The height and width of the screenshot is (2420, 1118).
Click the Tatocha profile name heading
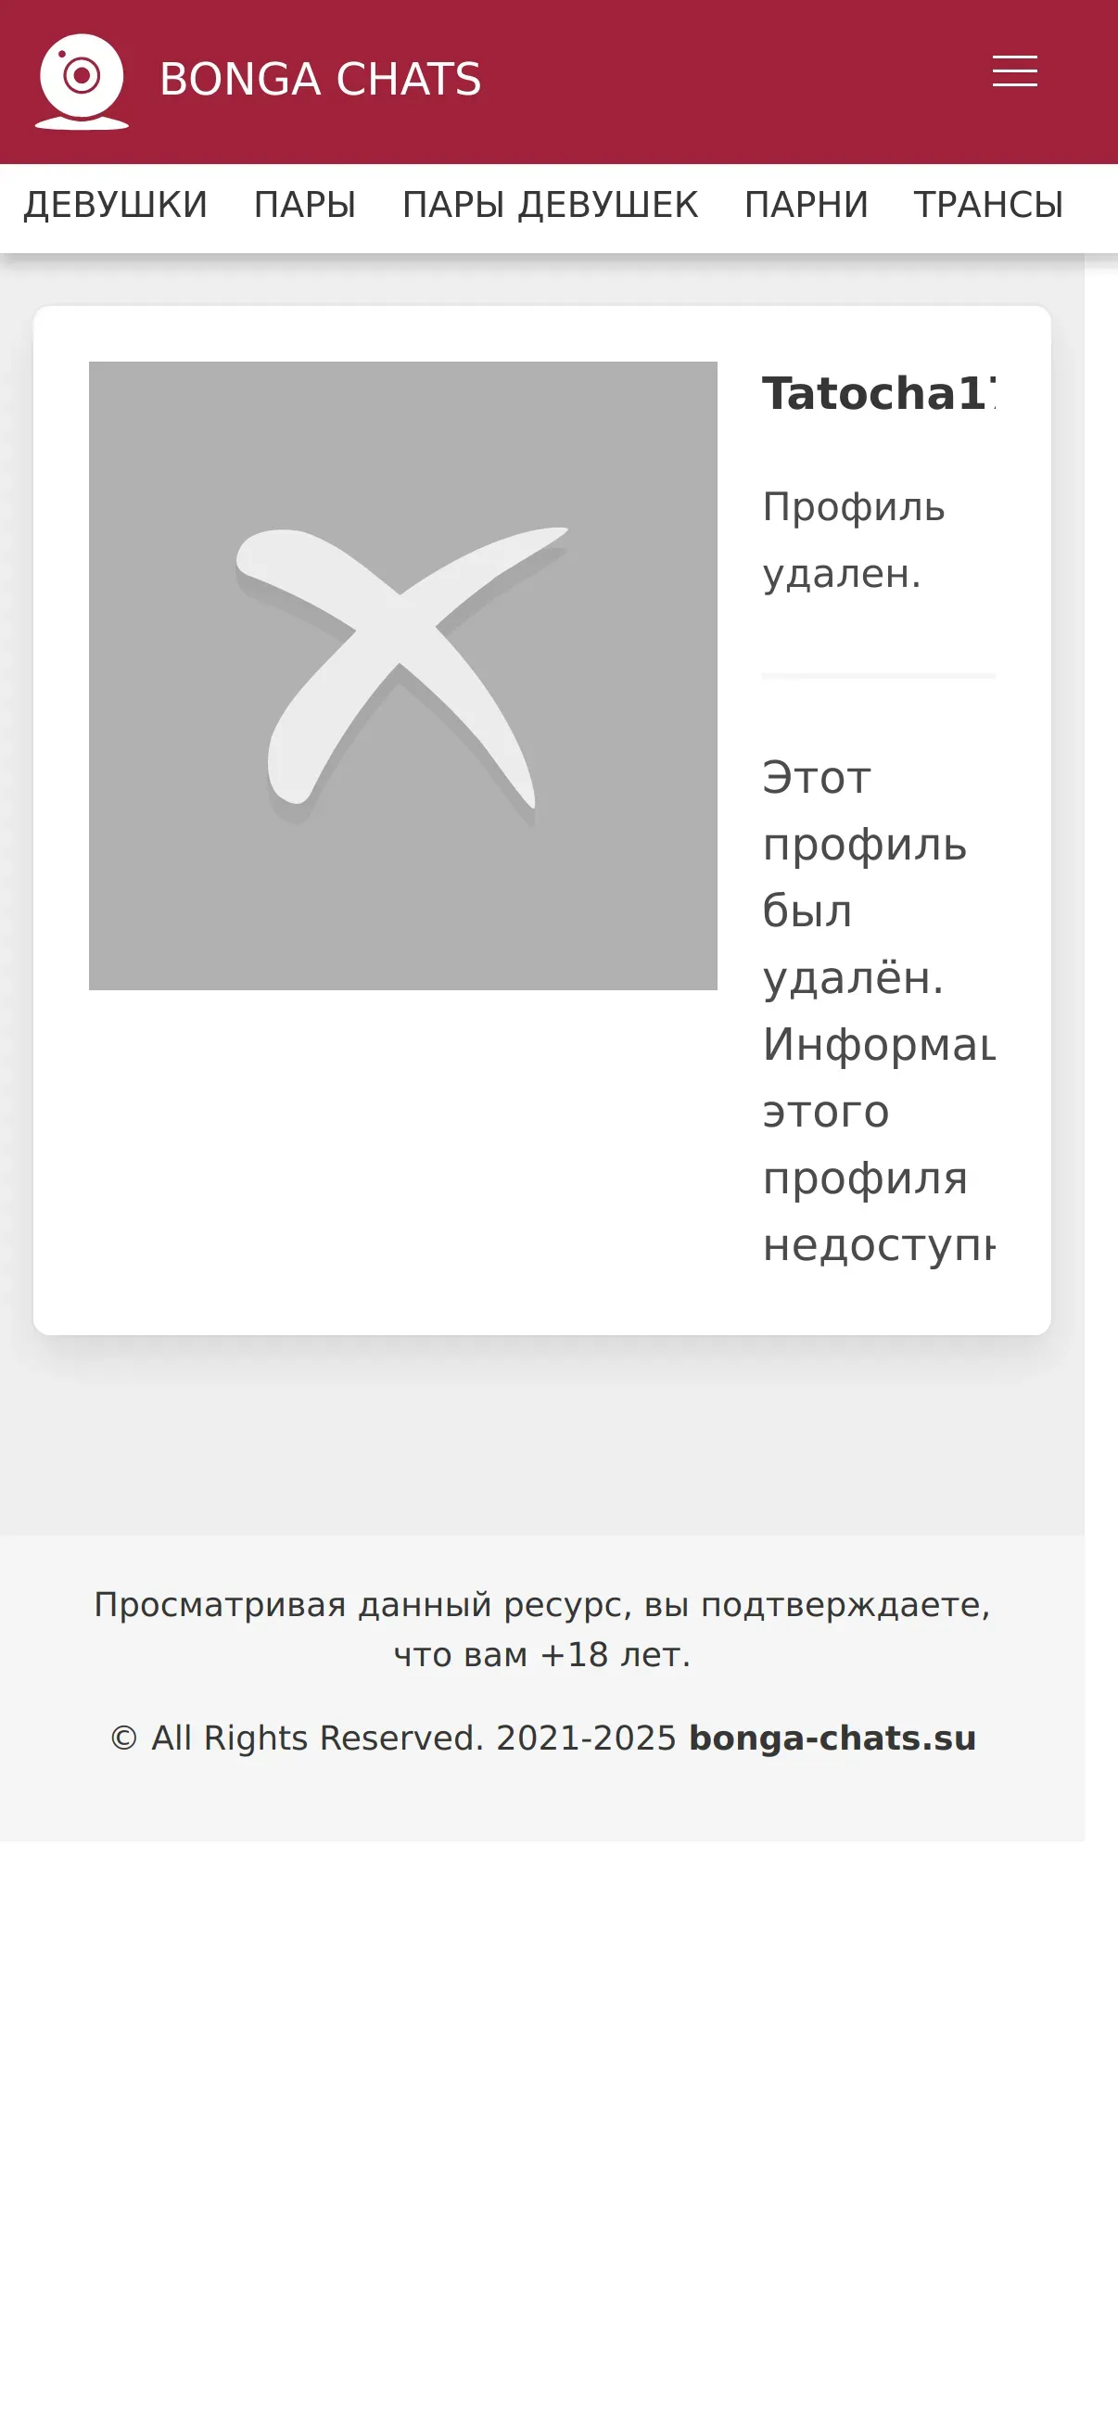tap(879, 394)
